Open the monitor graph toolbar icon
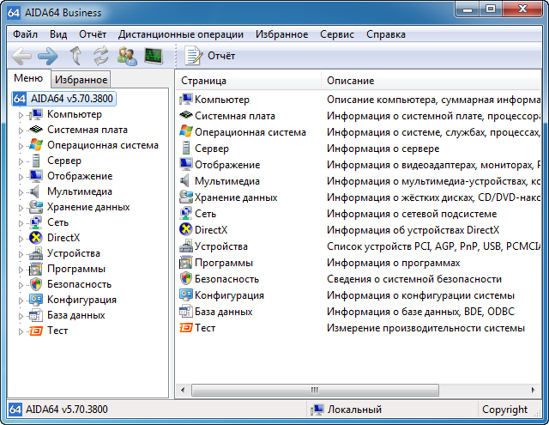Viewport: 549px width, 425px height. [x=153, y=56]
